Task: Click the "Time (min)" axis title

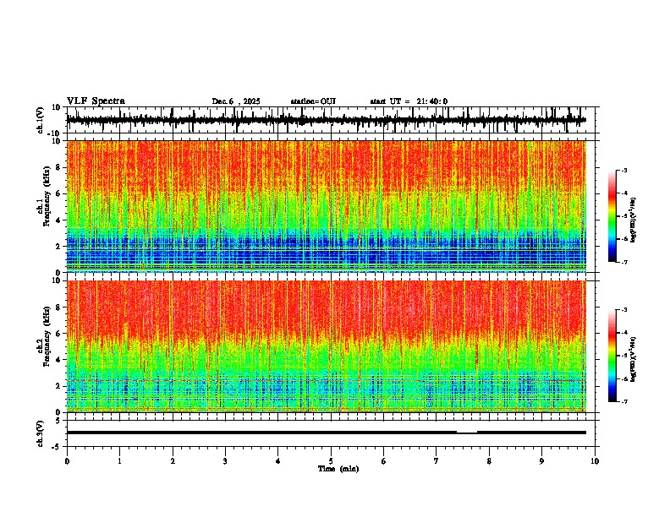Action: [x=338, y=469]
